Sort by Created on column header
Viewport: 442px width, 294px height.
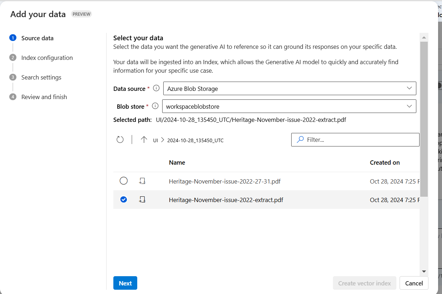(x=385, y=163)
